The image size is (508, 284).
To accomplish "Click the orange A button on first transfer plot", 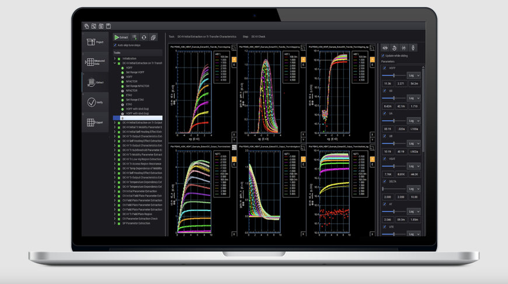I will [234, 59].
